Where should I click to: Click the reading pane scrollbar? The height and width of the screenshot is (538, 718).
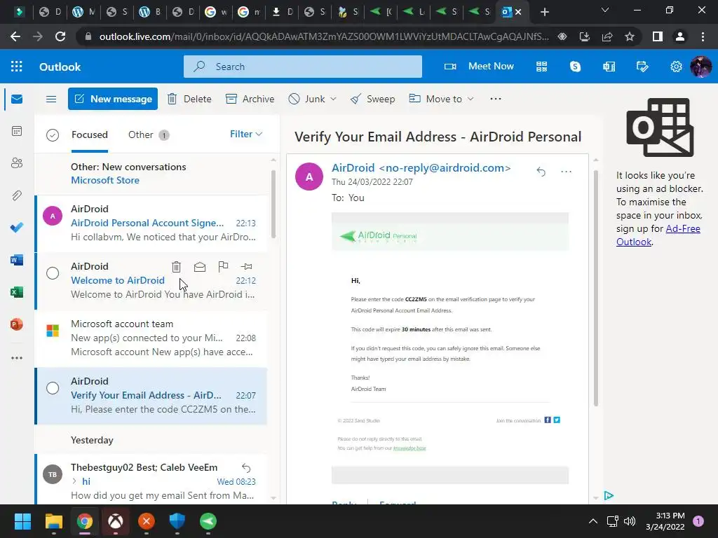point(596,288)
